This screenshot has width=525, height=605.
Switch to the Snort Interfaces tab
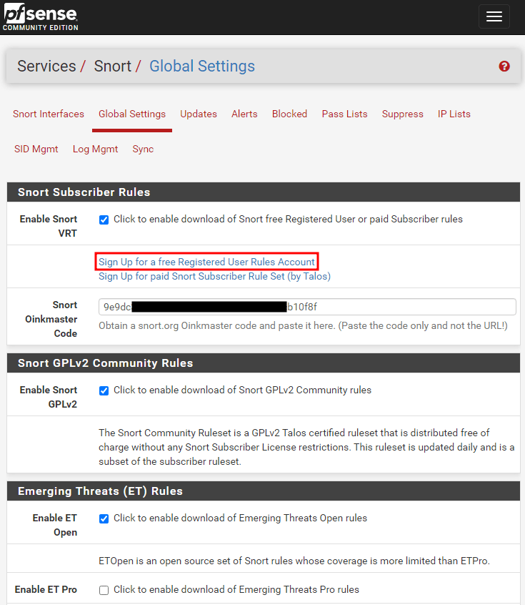tap(49, 114)
